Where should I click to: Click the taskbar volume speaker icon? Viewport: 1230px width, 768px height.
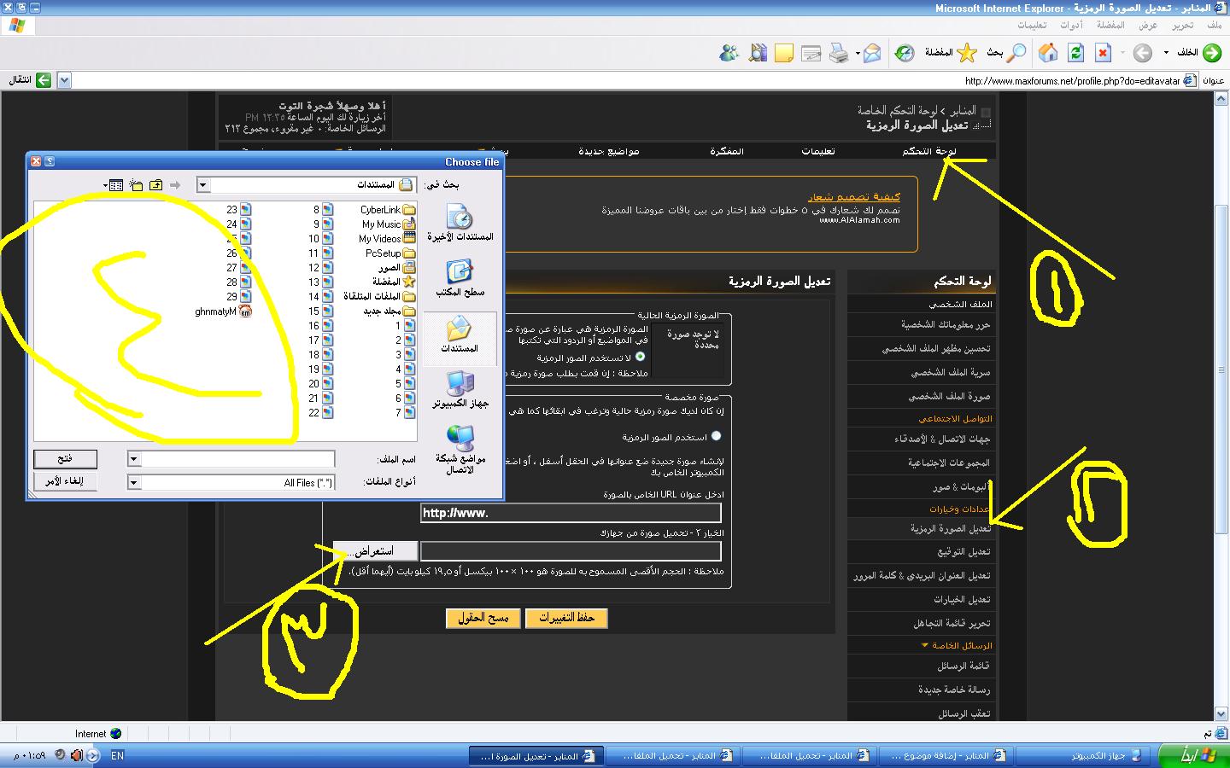click(x=77, y=755)
